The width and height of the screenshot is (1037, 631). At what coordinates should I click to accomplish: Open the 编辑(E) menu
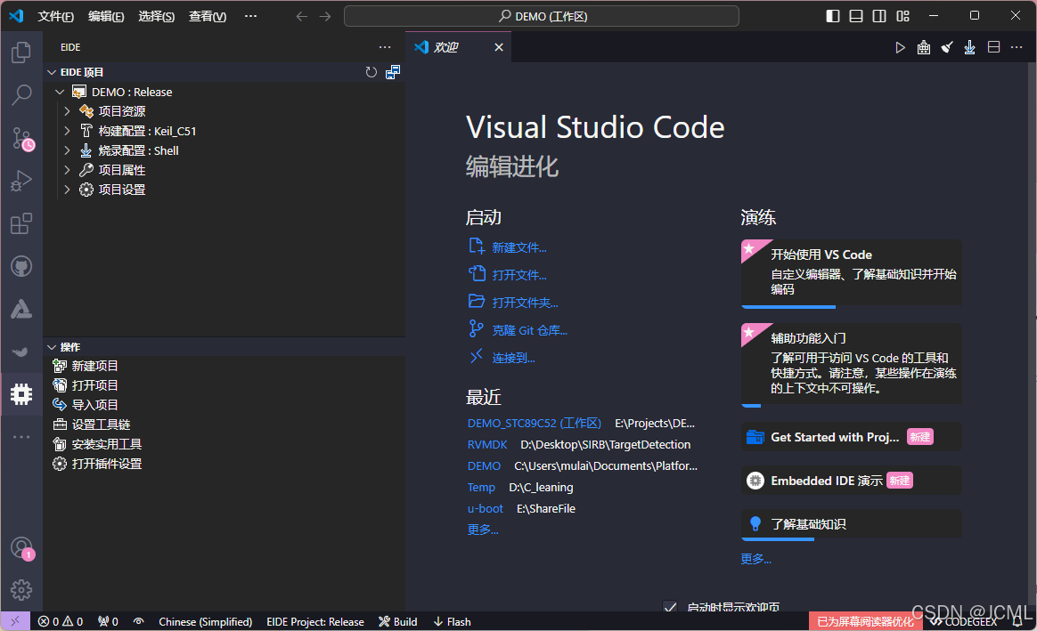106,16
